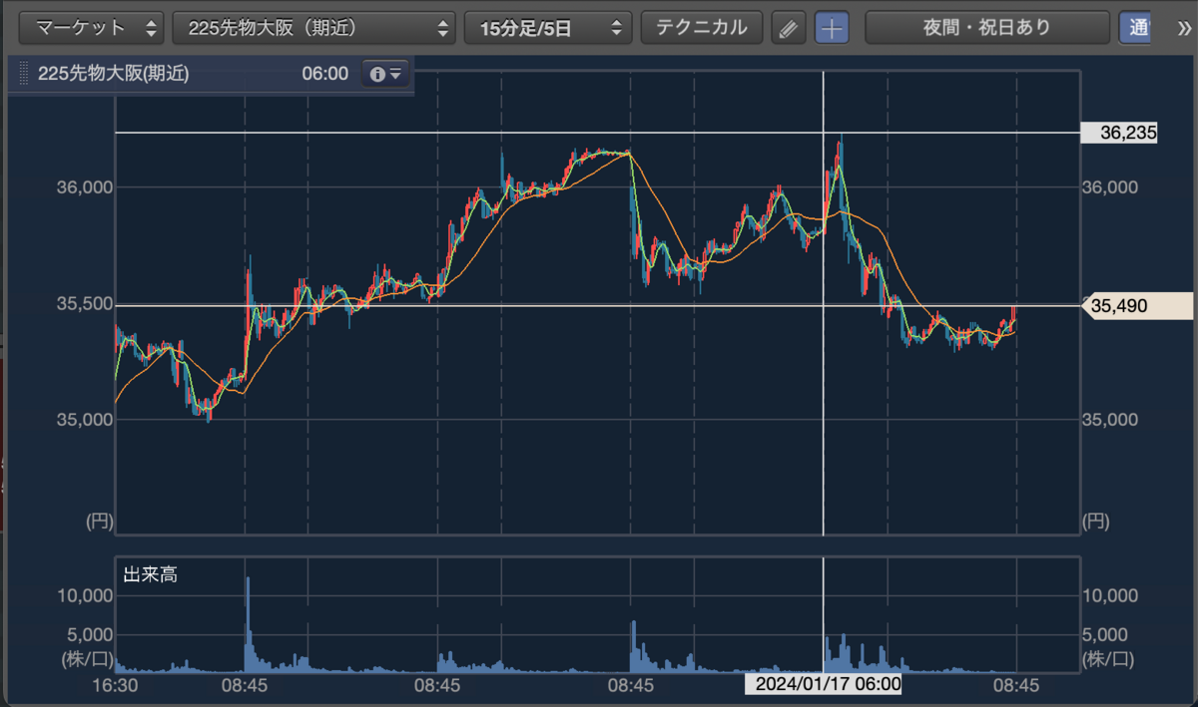
Task: Click the 36,235 price label
Action: (x=1119, y=133)
